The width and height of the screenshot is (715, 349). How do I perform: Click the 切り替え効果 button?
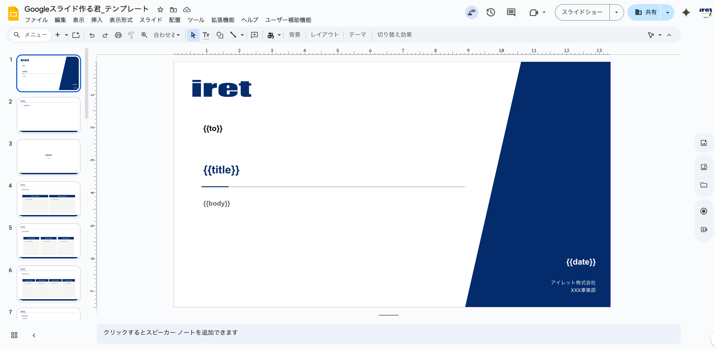tap(395, 35)
